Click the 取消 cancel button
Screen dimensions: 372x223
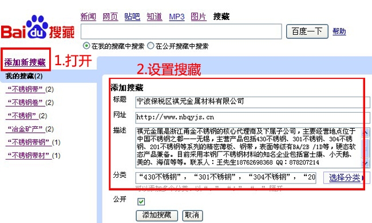pos(192,216)
